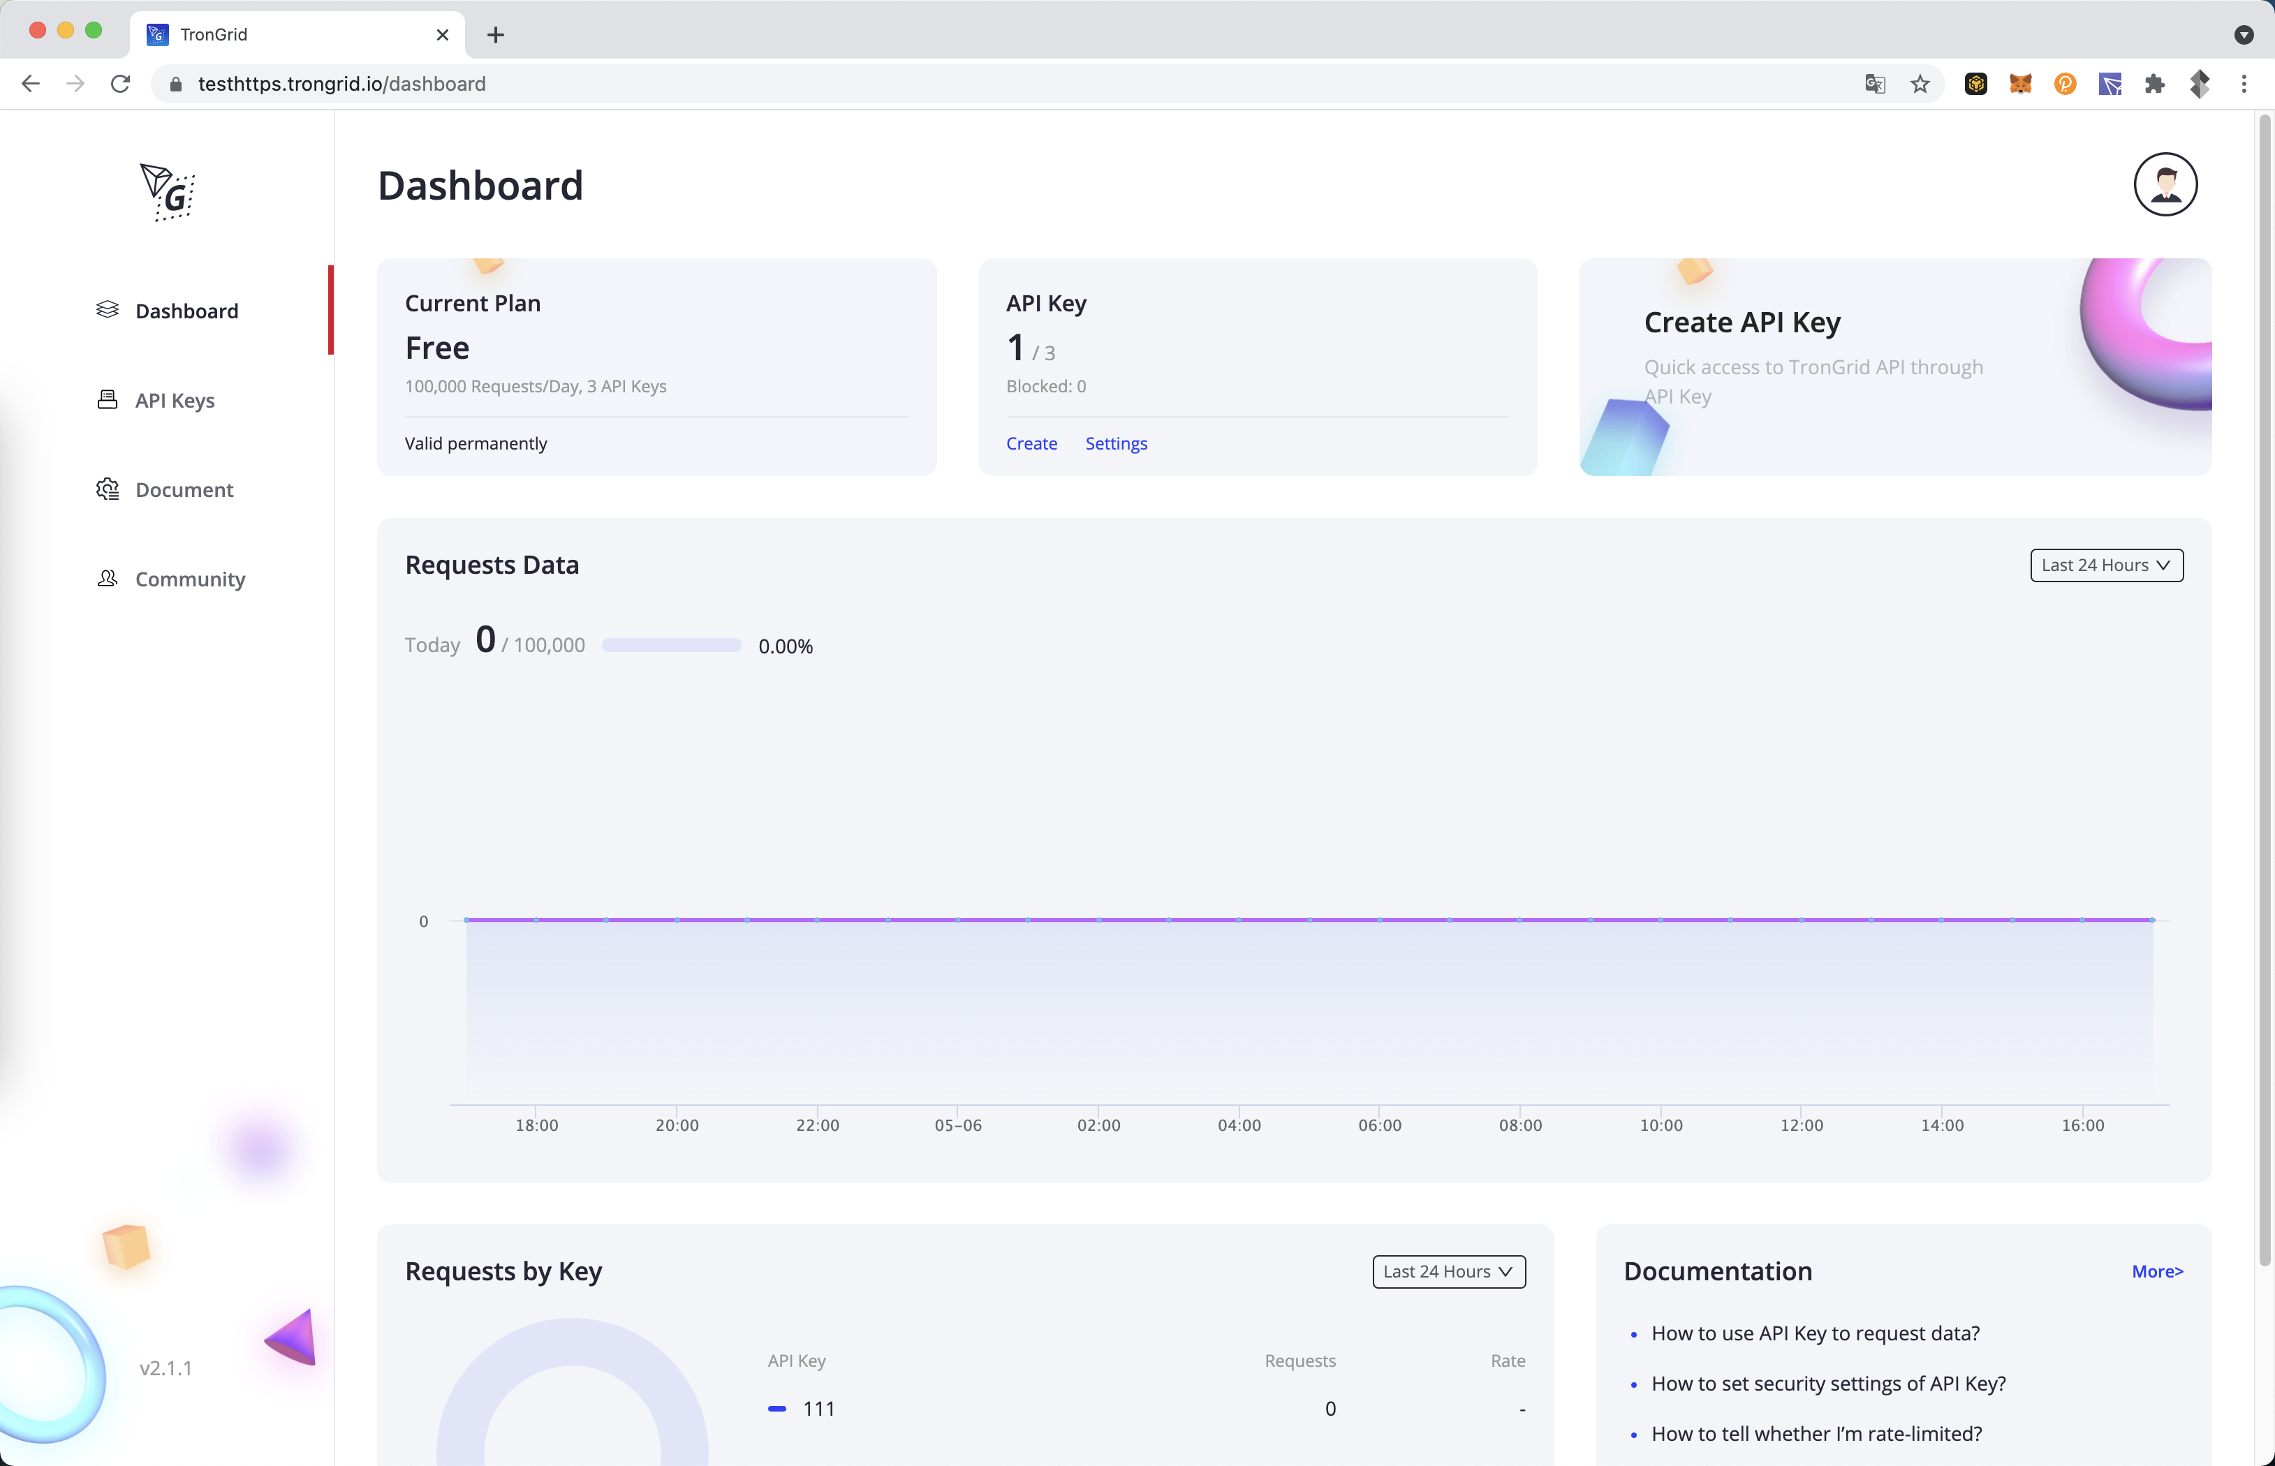Select the Community menu item

[x=191, y=579]
